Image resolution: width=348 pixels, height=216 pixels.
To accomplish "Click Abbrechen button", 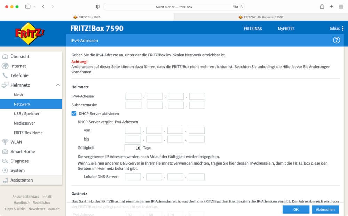I will point(325,210).
